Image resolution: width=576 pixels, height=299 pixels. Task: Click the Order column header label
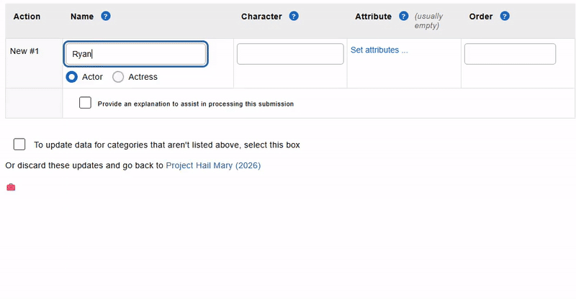click(481, 17)
